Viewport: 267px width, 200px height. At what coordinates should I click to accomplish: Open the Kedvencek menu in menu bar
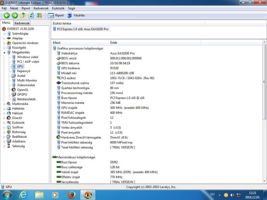click(x=41, y=8)
